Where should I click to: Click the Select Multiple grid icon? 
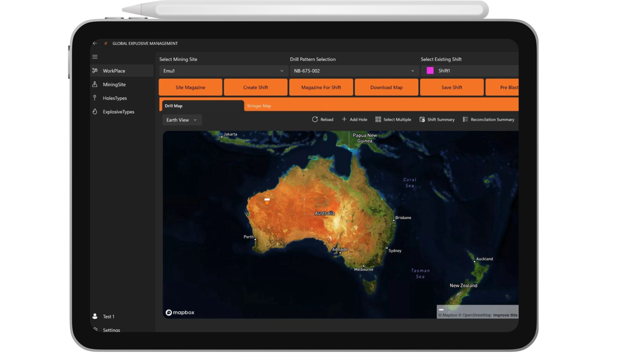point(378,119)
